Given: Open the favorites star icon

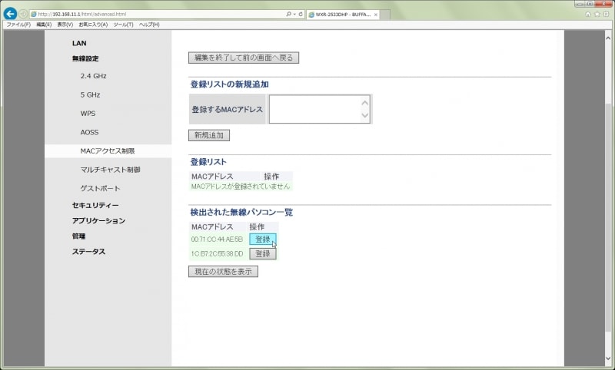Looking at the screenshot, I should click(x=597, y=14).
